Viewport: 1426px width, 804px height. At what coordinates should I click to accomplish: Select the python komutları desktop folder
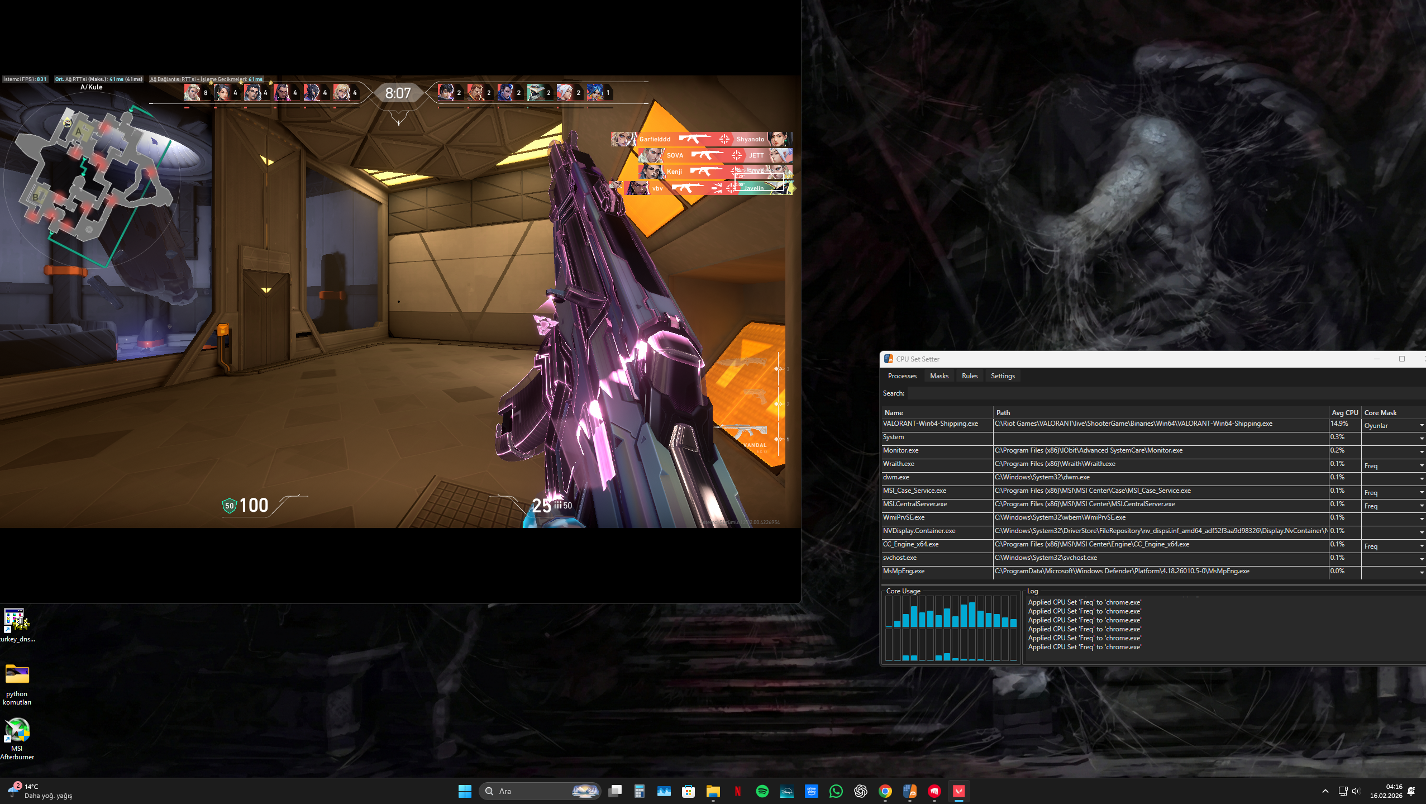click(x=17, y=685)
